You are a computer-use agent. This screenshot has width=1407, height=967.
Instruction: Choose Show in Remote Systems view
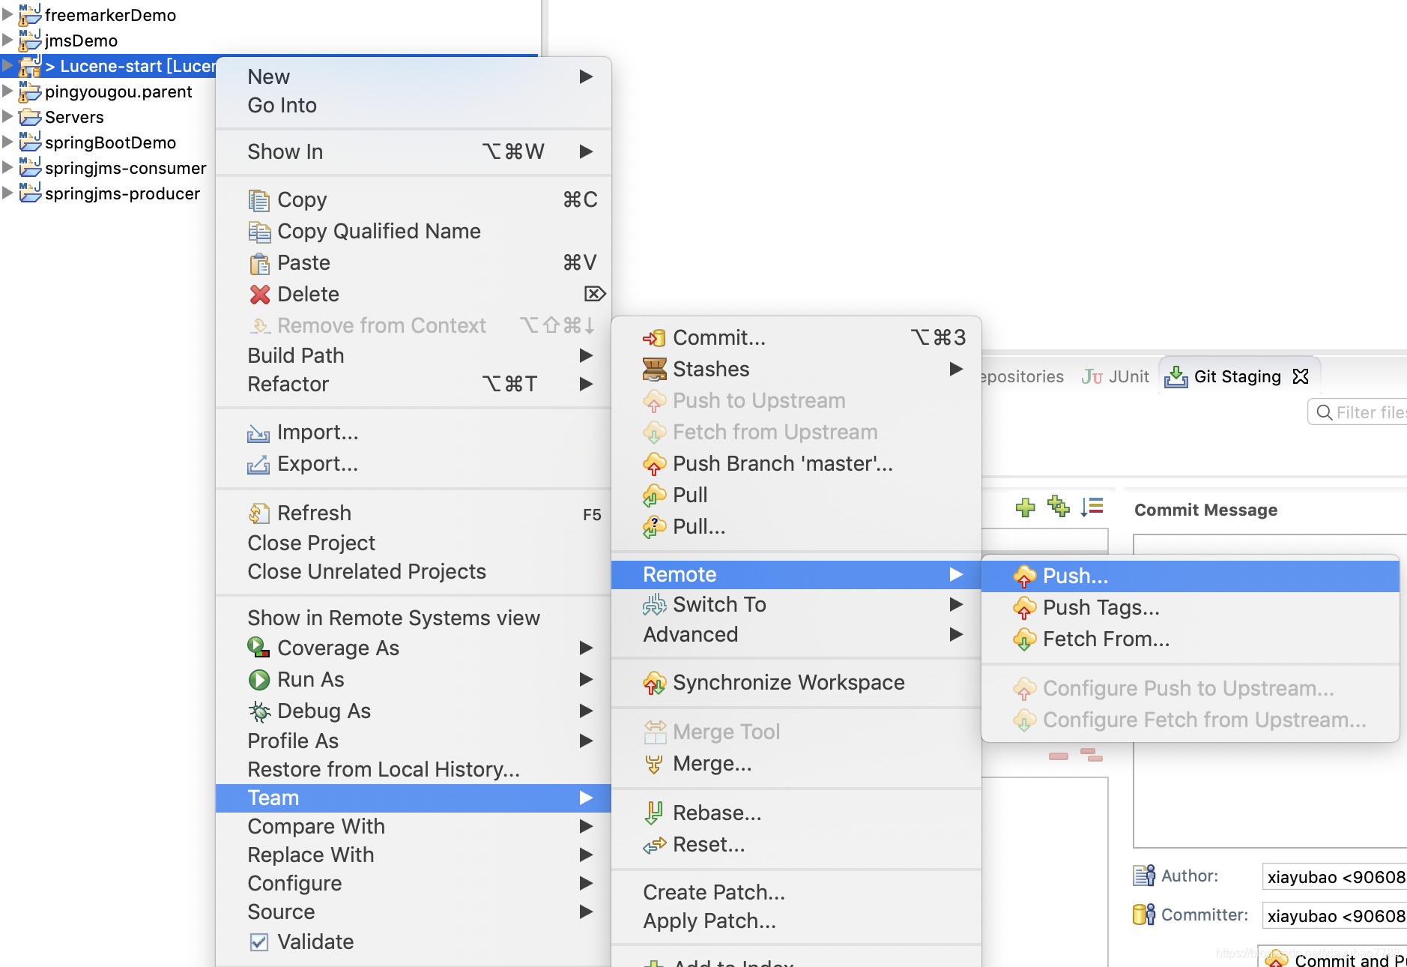pos(414,618)
